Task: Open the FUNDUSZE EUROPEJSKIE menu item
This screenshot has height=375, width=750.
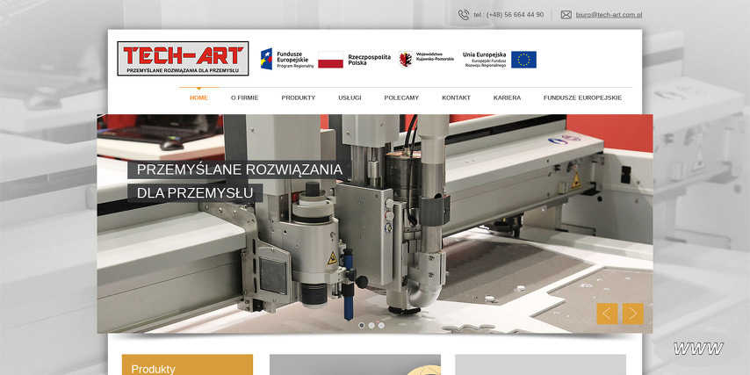Action: click(x=582, y=97)
